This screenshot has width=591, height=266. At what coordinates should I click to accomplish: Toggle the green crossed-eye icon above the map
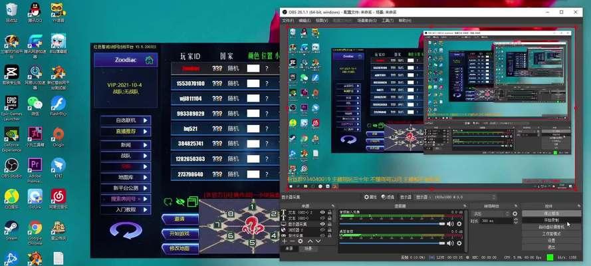(x=180, y=201)
